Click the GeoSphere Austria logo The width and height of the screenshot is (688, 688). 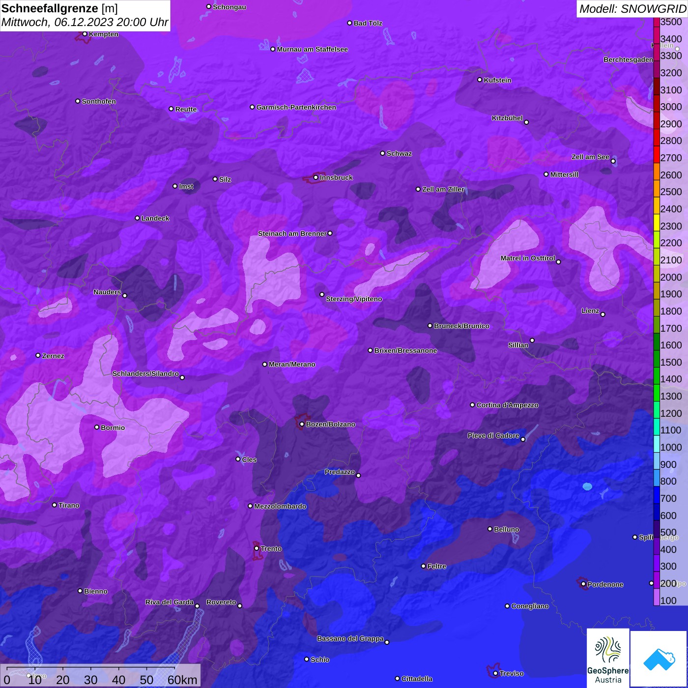[608, 658]
